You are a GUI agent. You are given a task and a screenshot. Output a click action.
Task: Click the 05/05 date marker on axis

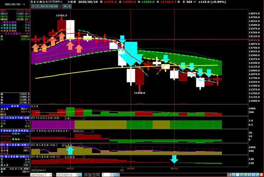tap(131, 168)
